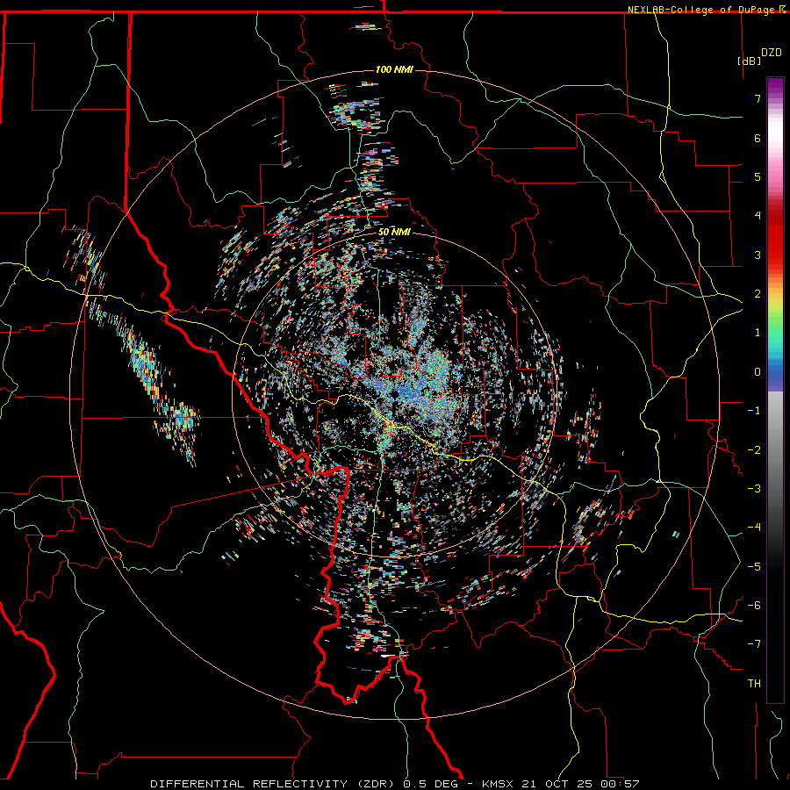Click the color scale value 7
The width and height of the screenshot is (790, 790).
click(x=758, y=98)
